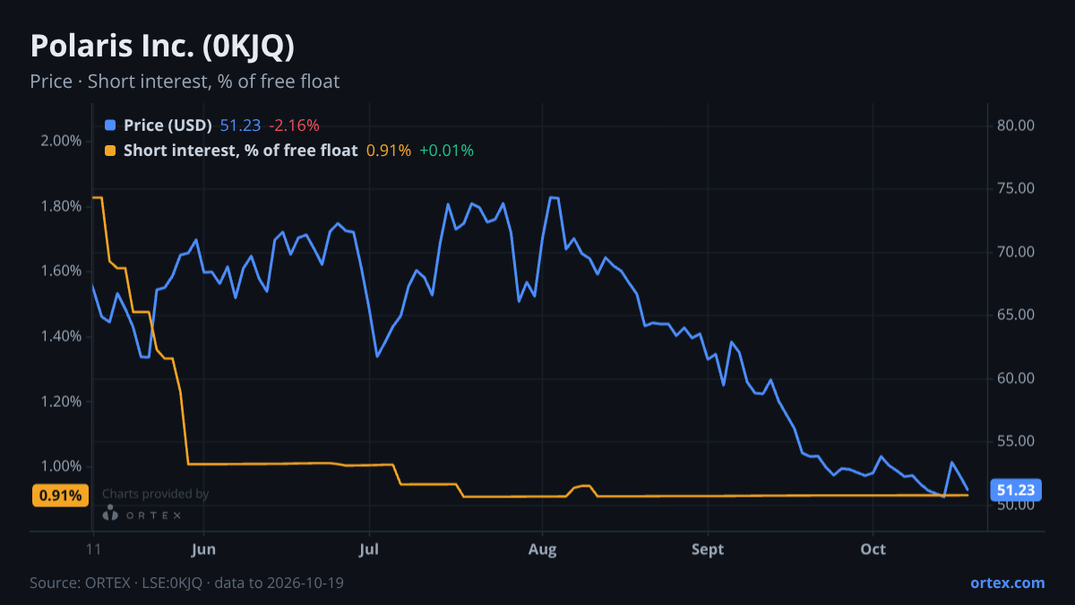Click the Oct date axis label
This screenshot has height=605, width=1075.
(x=873, y=549)
